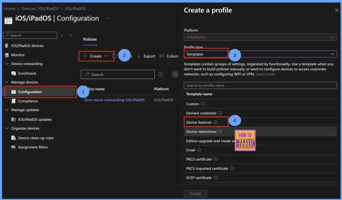Select the PKCS certificate template
342x200 pixels.
click(x=199, y=159)
